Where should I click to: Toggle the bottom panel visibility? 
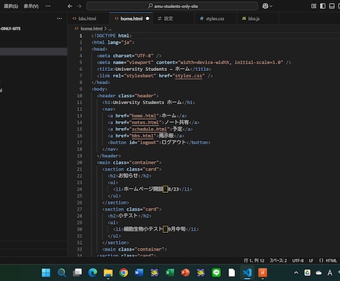pyautogui.click(x=332, y=6)
